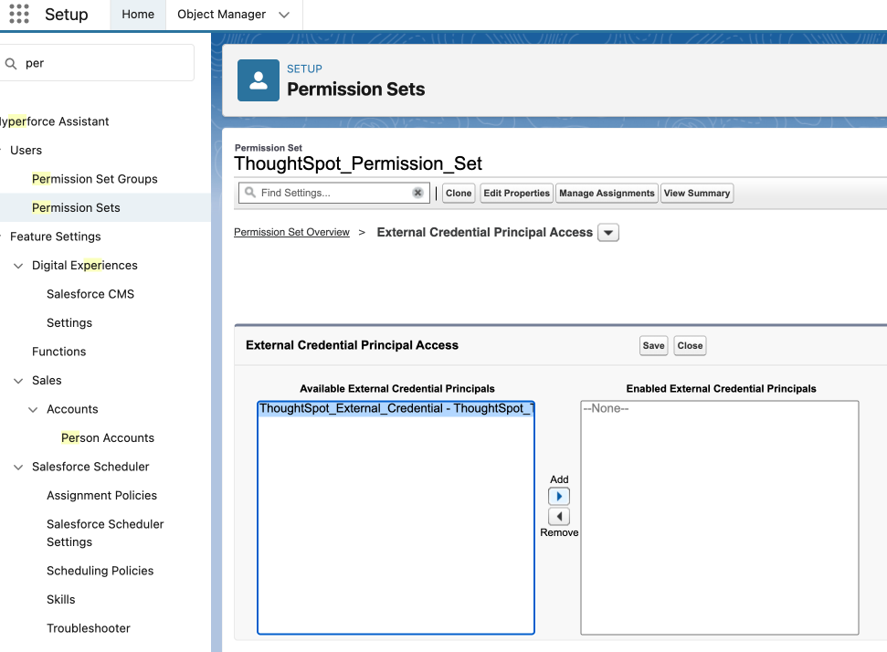
Task: Click the Remove arrow between the two lists
Action: (x=559, y=516)
